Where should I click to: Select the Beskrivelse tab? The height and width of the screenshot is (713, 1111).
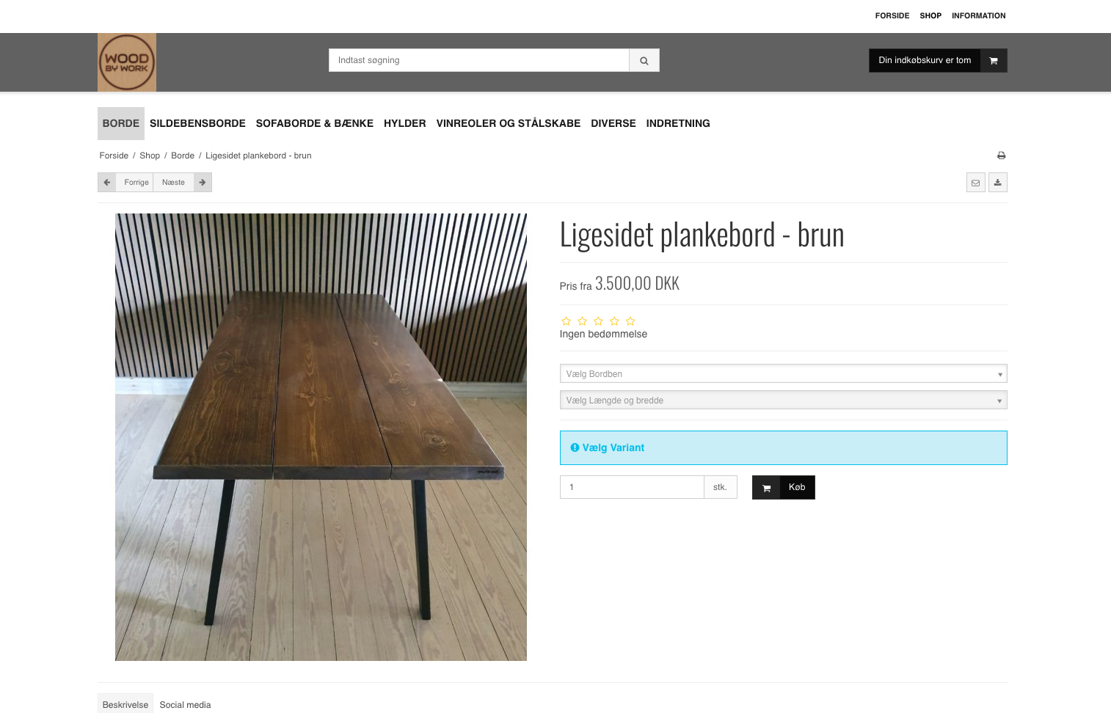(125, 705)
